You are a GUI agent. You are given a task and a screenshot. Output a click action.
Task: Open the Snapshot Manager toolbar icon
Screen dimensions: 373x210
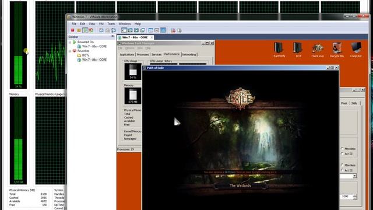114,30
